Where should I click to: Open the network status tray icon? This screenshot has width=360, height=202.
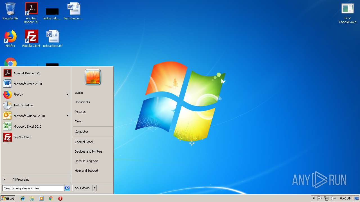click(327, 198)
